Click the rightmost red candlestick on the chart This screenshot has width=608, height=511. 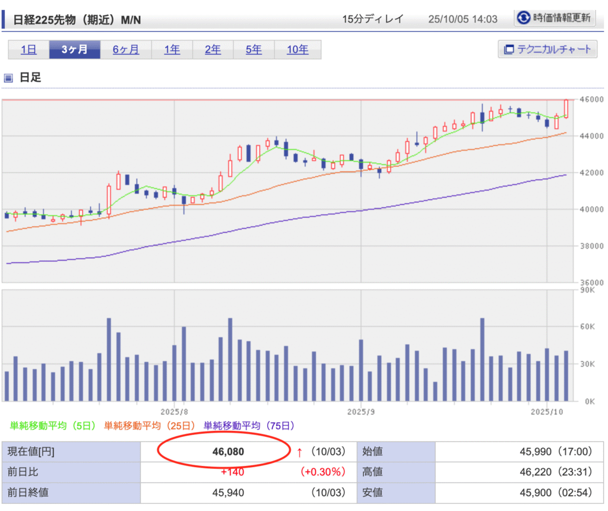pos(566,109)
